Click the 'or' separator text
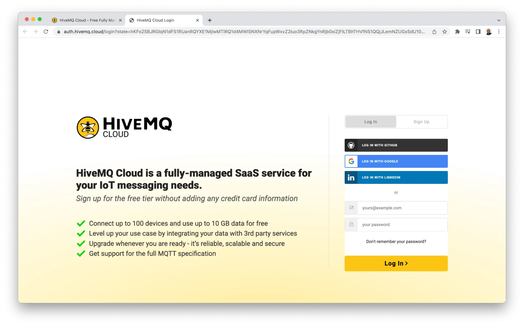 [396, 193]
